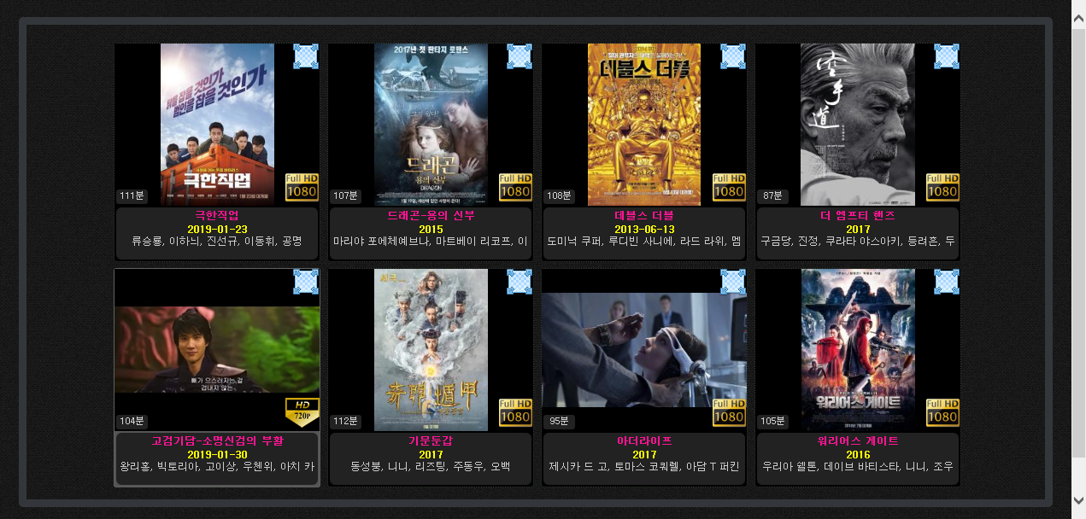The height and width of the screenshot is (519, 1086).
Task: Click the 고검기담-소명신검의 부활 title text
Action: 217,440
